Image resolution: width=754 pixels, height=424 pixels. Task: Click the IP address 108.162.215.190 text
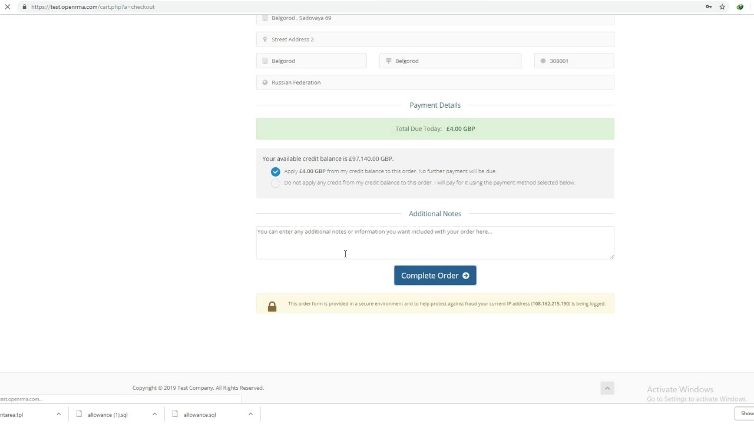[x=551, y=304]
